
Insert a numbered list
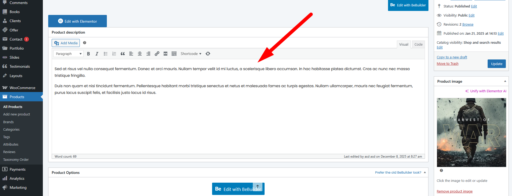click(x=114, y=54)
